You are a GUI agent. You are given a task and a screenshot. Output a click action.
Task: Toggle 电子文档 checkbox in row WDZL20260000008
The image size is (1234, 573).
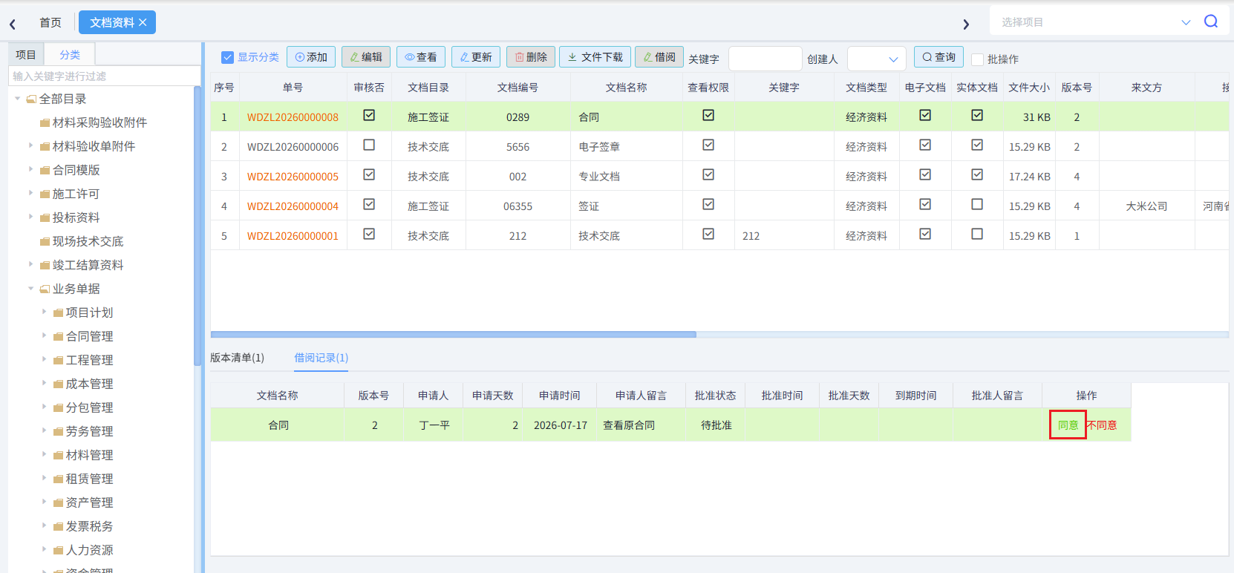[x=925, y=115]
